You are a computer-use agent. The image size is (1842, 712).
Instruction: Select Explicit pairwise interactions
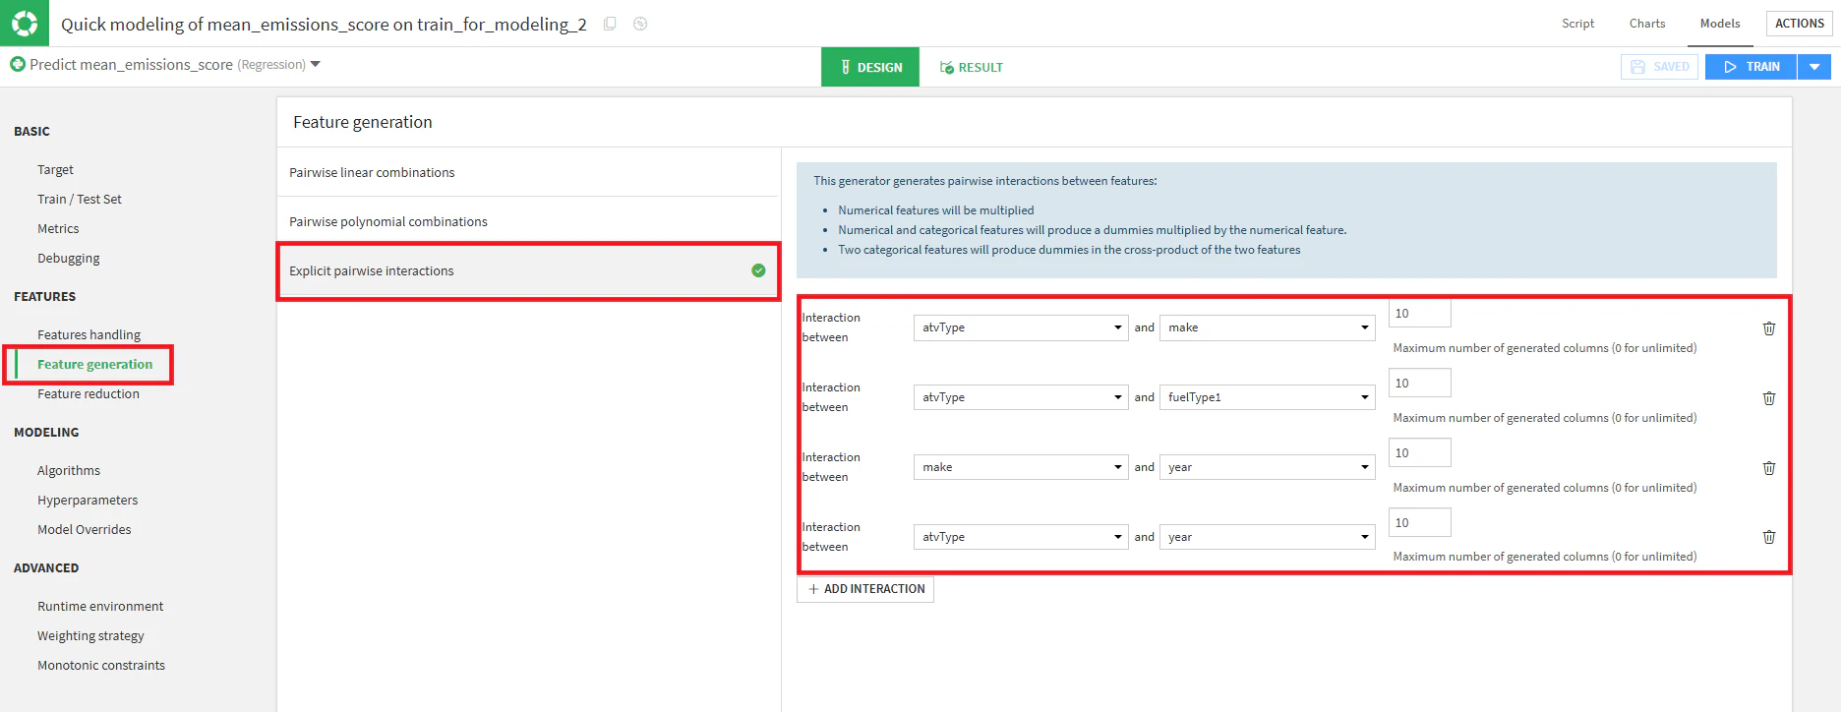[528, 270]
